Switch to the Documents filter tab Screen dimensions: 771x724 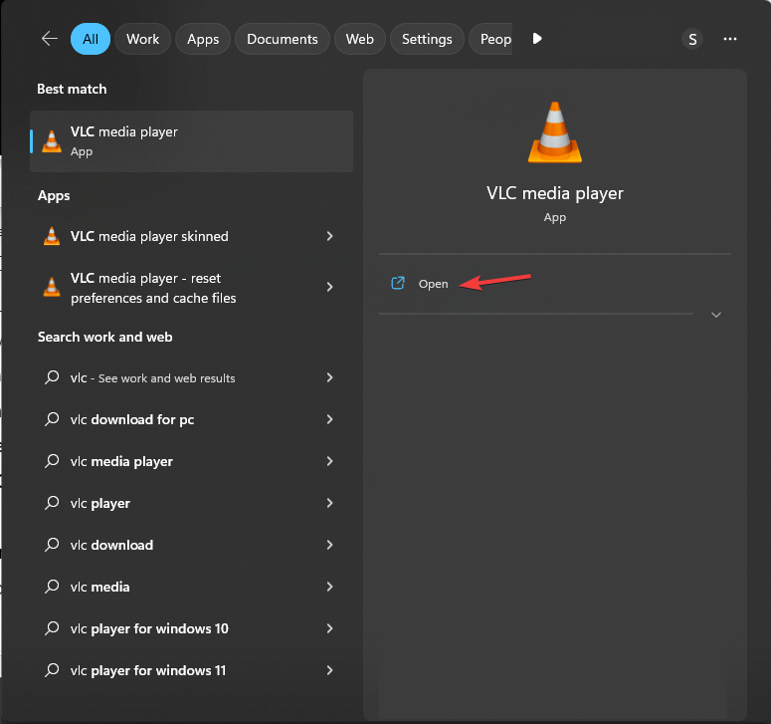pyautogui.click(x=283, y=39)
